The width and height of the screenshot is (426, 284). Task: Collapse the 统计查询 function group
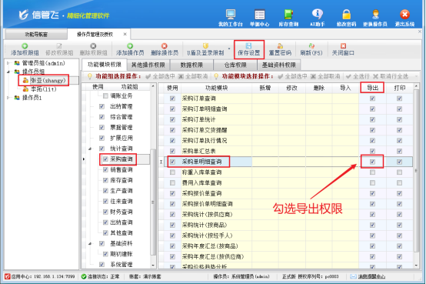click(90, 149)
